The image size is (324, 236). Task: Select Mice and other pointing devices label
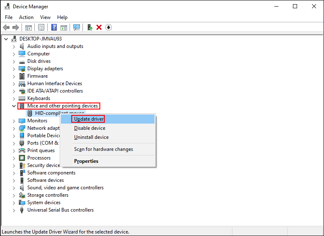click(x=63, y=106)
